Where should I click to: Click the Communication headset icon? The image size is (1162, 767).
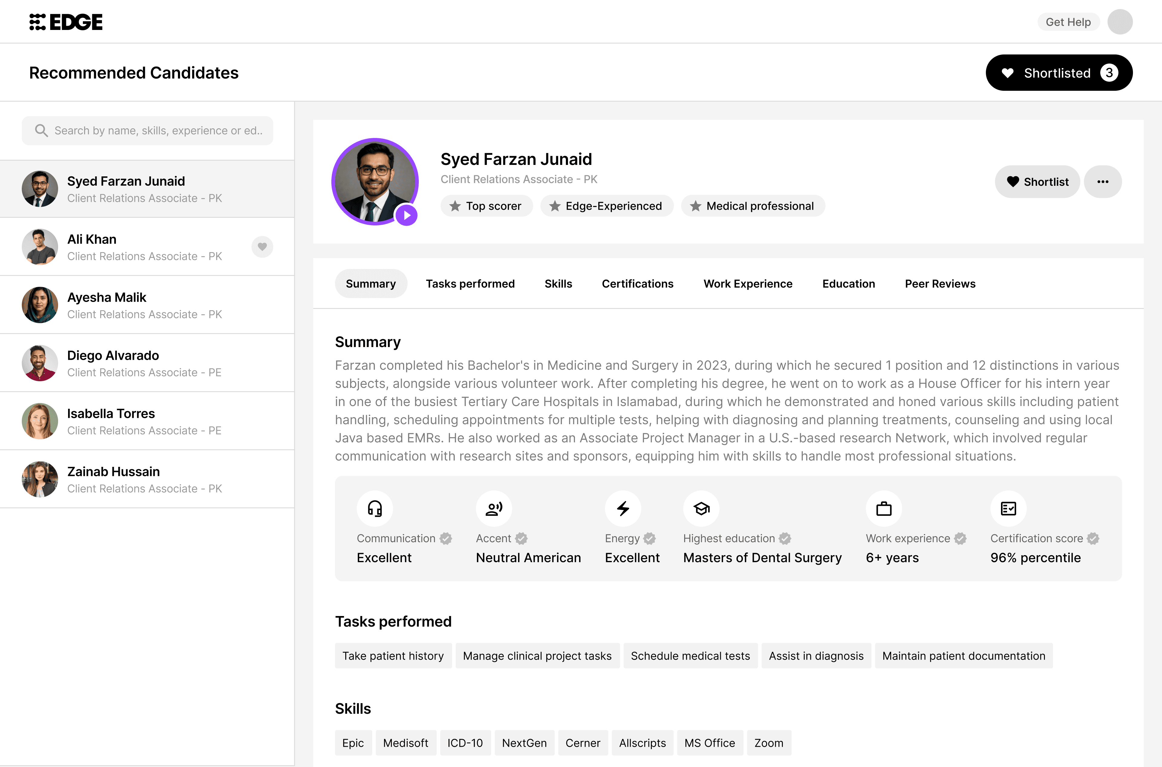point(375,509)
